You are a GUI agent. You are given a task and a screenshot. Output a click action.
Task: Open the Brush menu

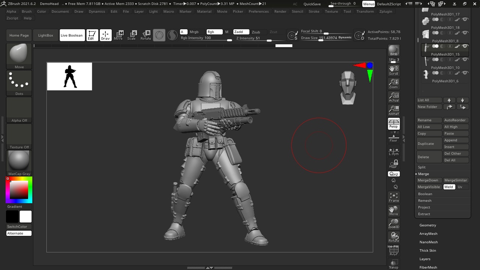point(27,11)
